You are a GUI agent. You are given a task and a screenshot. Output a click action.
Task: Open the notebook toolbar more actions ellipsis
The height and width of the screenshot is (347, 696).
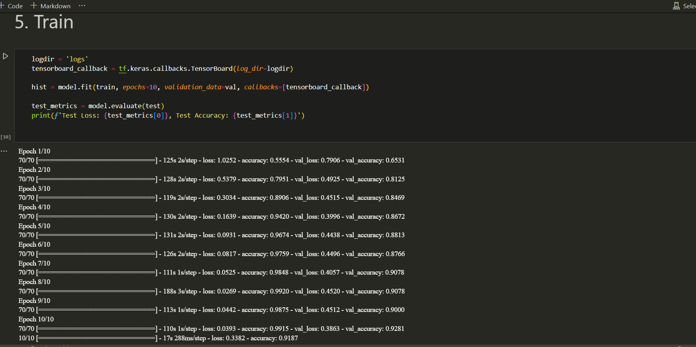(x=82, y=6)
